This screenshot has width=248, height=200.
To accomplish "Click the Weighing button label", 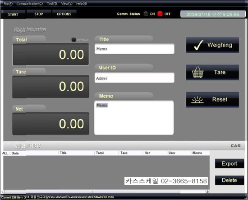I will click(220, 45).
